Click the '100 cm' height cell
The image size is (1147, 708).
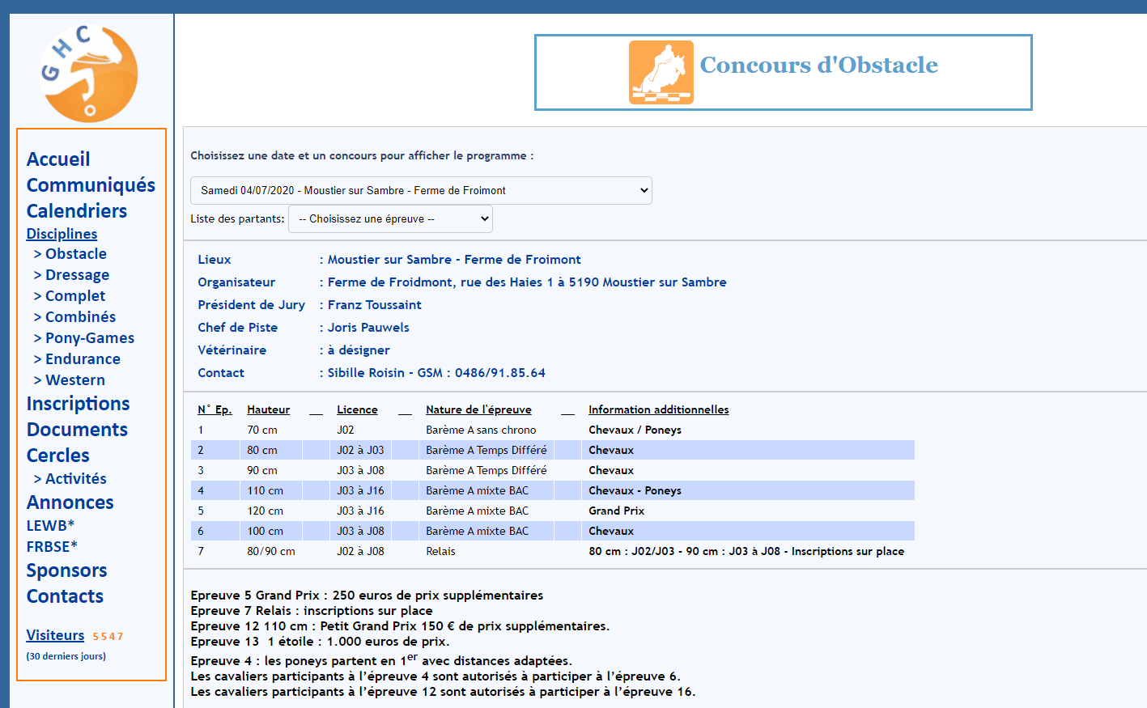point(266,531)
